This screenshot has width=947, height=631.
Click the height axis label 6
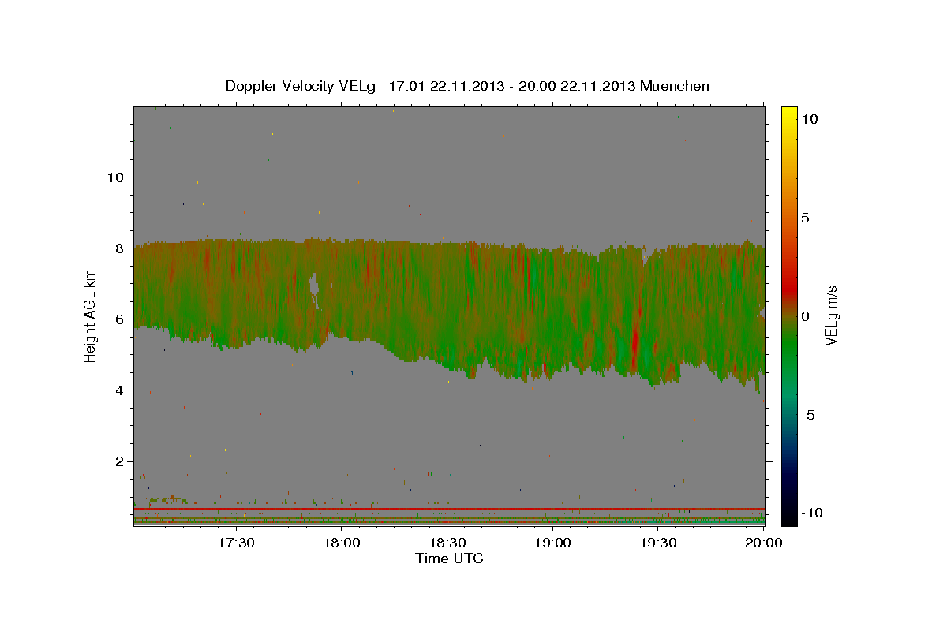pos(119,319)
